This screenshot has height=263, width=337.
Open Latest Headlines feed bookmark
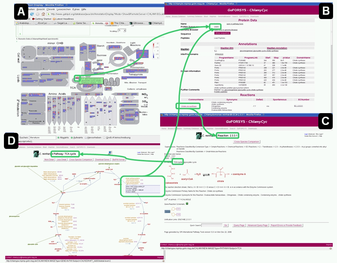pos(63,19)
